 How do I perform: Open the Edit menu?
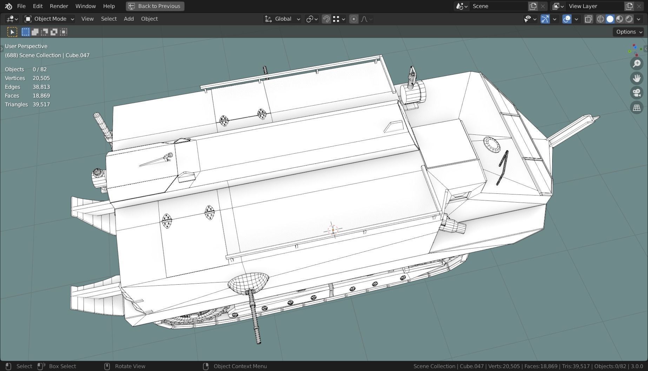point(38,6)
